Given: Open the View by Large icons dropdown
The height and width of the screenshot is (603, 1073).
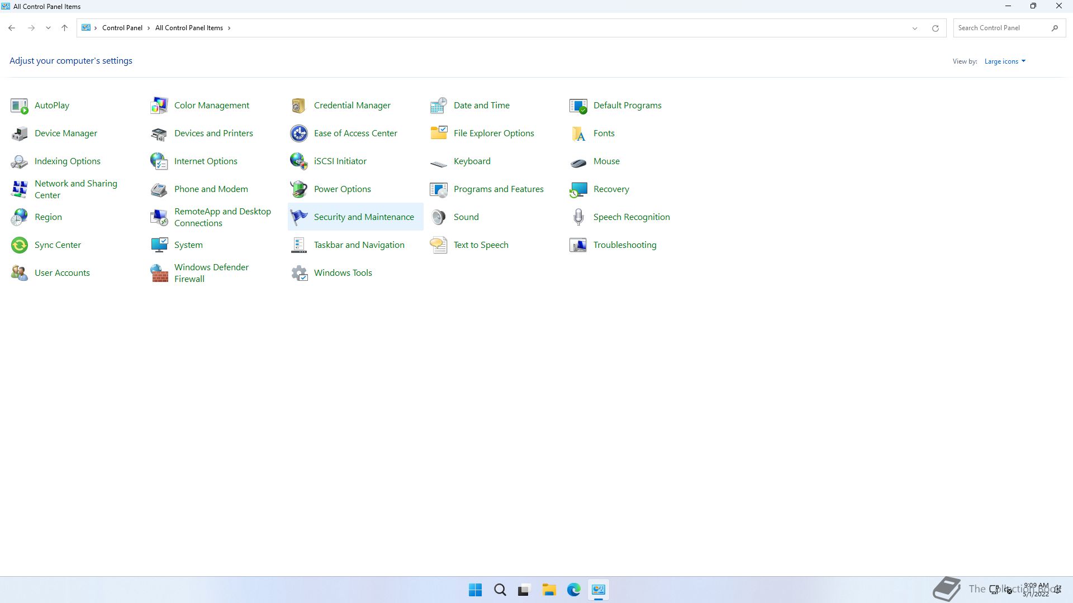Looking at the screenshot, I should [1005, 61].
